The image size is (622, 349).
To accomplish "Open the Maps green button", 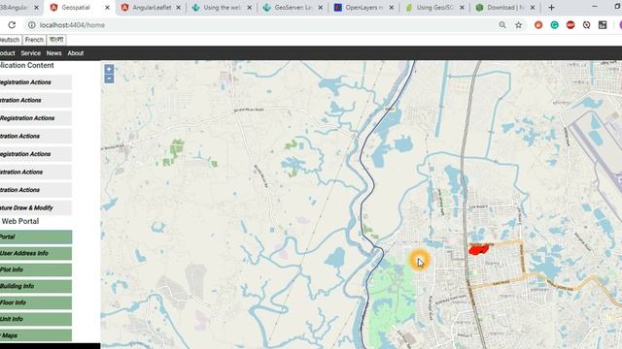I will 36,335.
